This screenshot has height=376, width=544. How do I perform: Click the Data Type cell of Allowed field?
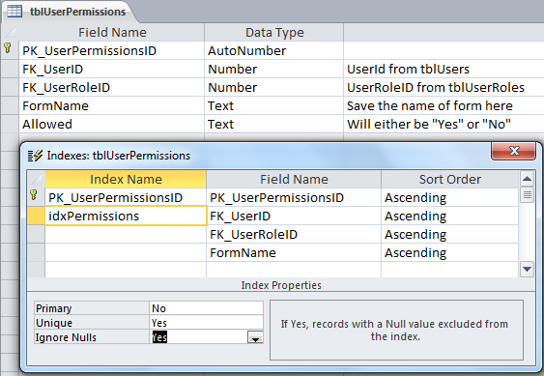pyautogui.click(x=273, y=124)
